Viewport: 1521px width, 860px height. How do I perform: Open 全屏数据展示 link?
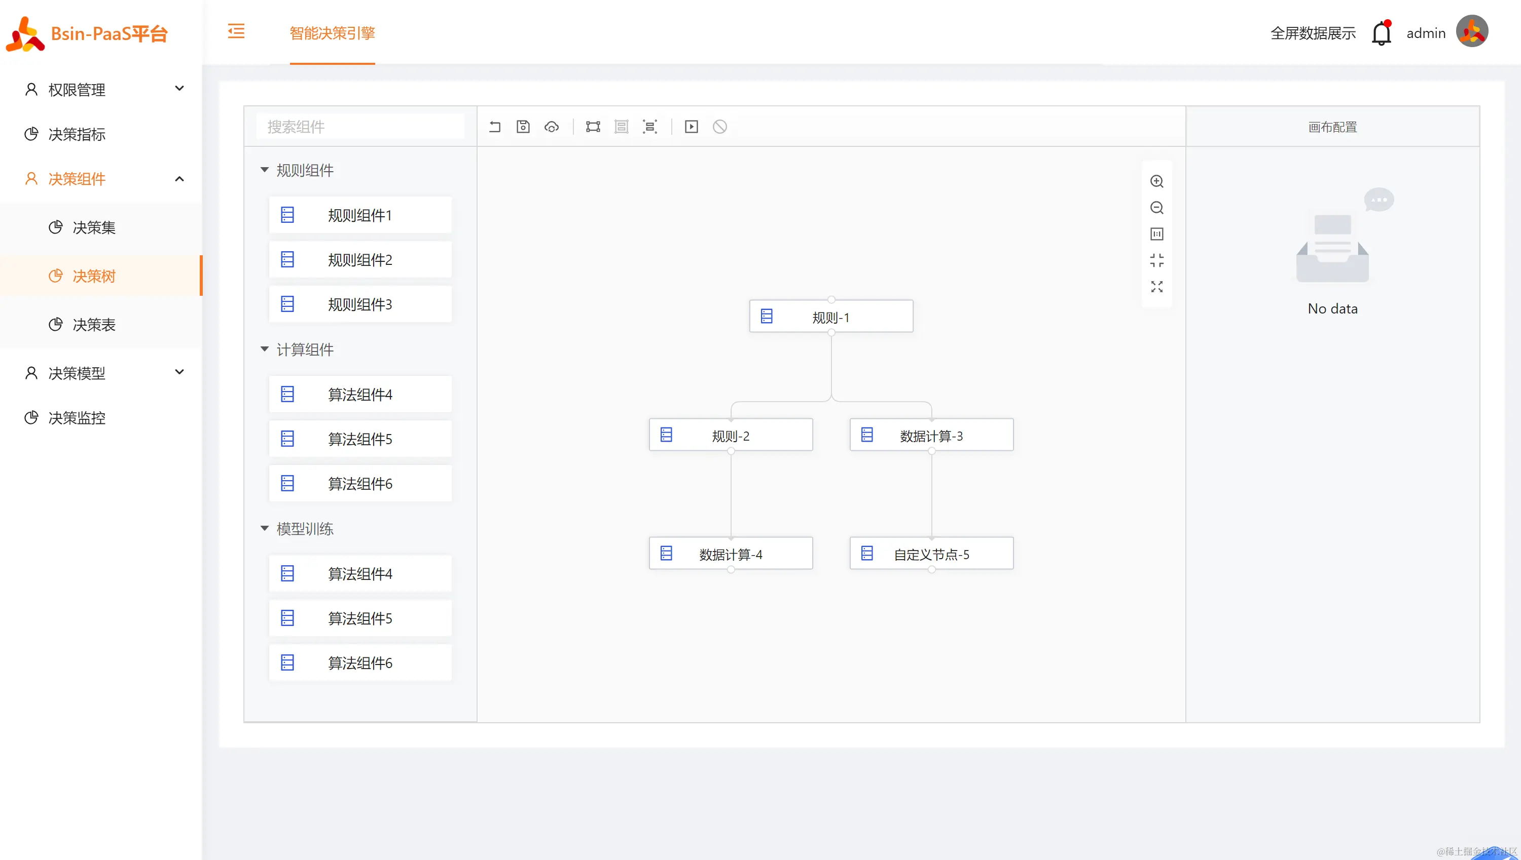tap(1313, 33)
